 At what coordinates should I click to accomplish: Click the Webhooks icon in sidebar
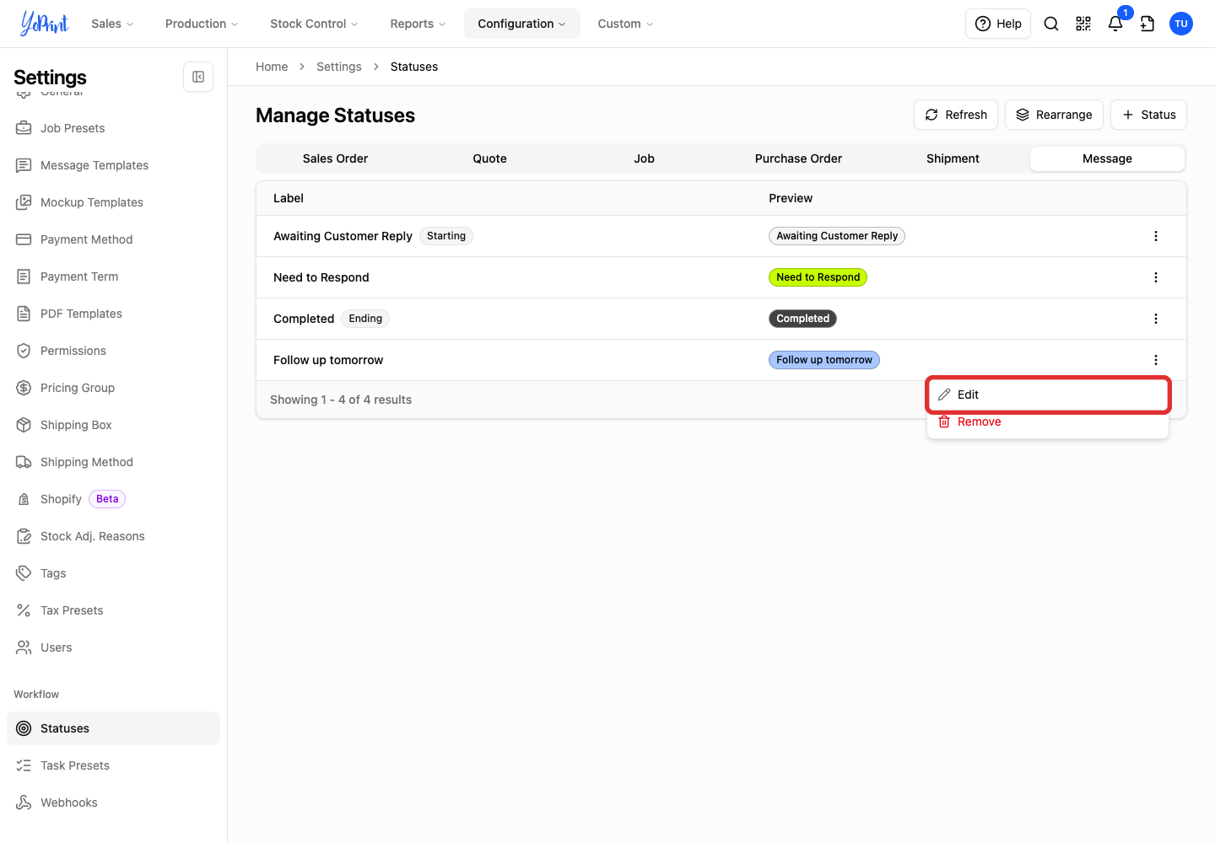point(24,803)
